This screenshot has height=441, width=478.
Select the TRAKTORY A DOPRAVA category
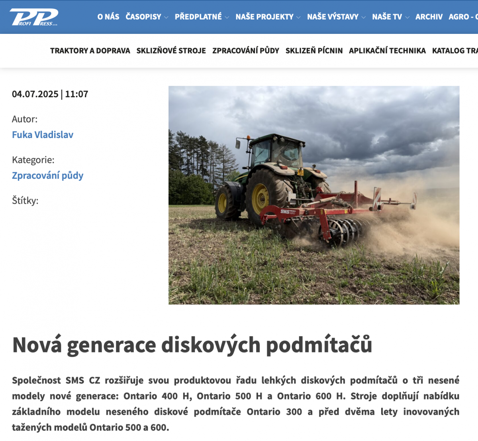(x=90, y=51)
